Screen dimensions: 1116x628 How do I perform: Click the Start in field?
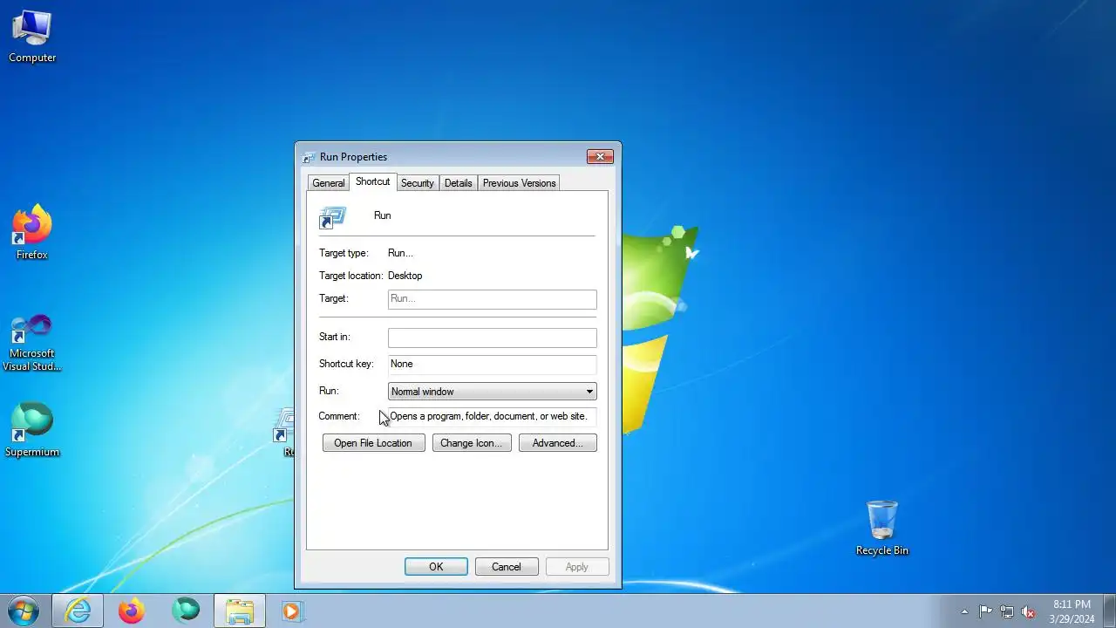[x=493, y=338]
